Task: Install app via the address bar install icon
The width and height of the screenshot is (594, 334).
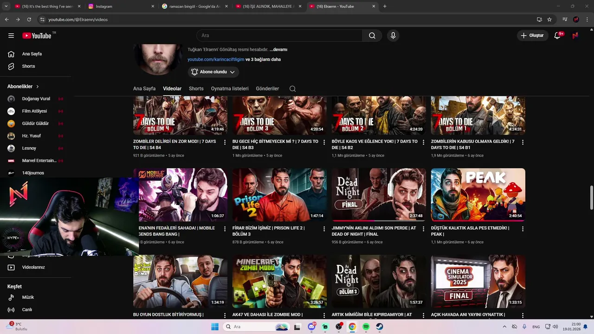Action: tap(539, 19)
